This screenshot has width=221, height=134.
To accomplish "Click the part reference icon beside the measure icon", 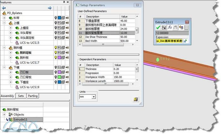I will [181, 28].
